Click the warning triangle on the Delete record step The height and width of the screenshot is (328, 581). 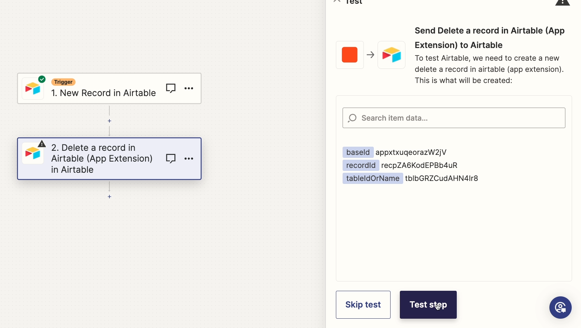(42, 144)
